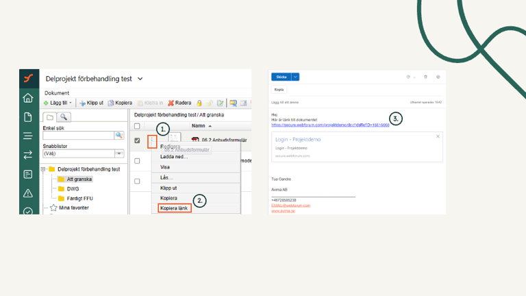Click the Klipp ut toolbar button
The height and width of the screenshot is (296, 526).
(x=91, y=103)
